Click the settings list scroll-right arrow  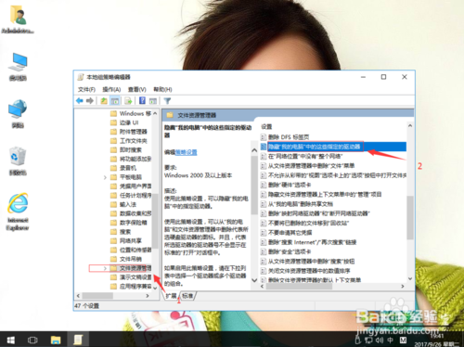pos(403,287)
